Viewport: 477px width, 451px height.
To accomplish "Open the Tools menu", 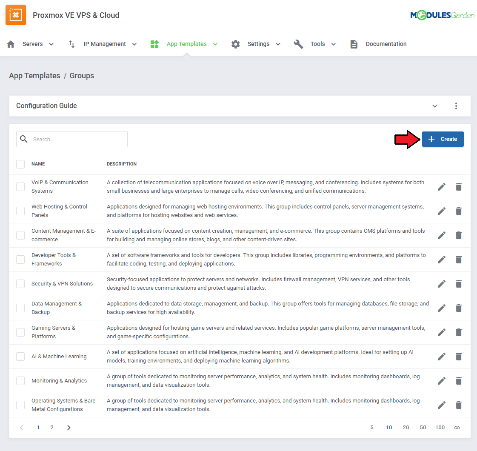I will (x=317, y=44).
